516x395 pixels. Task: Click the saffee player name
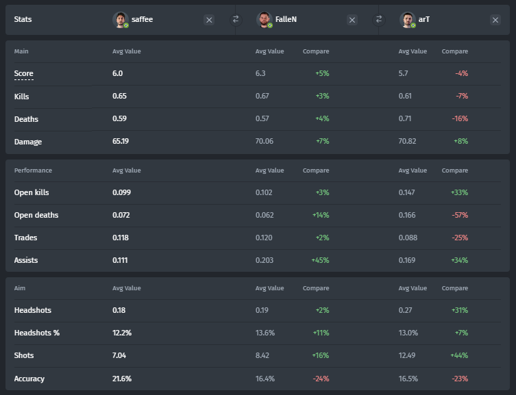pos(142,19)
